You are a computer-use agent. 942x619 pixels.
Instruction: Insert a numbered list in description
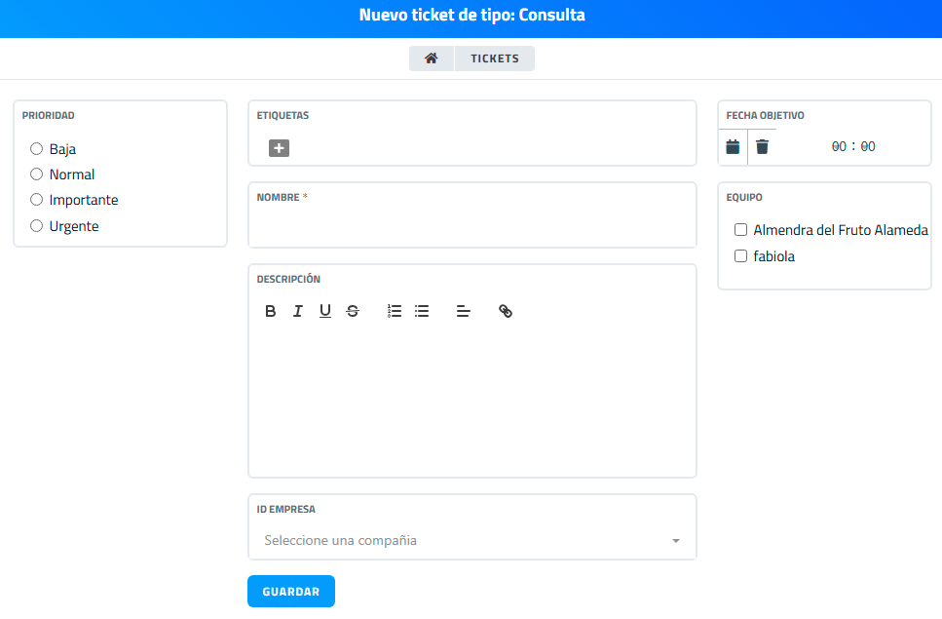pos(395,311)
